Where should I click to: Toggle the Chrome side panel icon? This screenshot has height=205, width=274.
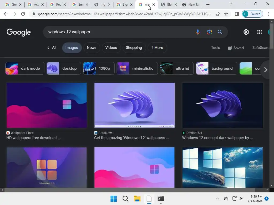click(237, 14)
